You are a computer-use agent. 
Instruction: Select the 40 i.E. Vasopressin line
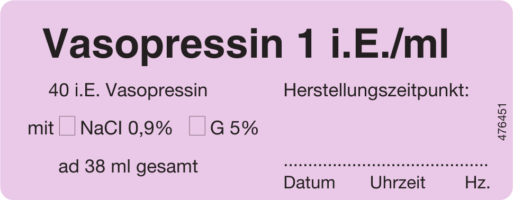[x=128, y=90]
